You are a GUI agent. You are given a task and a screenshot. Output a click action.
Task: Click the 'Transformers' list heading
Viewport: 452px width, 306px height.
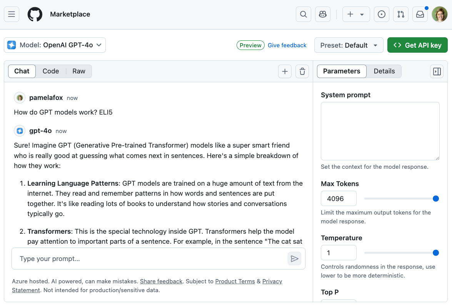(x=49, y=231)
